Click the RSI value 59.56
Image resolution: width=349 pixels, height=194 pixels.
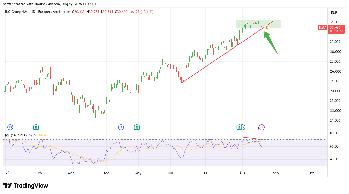pyautogui.click(x=33, y=135)
